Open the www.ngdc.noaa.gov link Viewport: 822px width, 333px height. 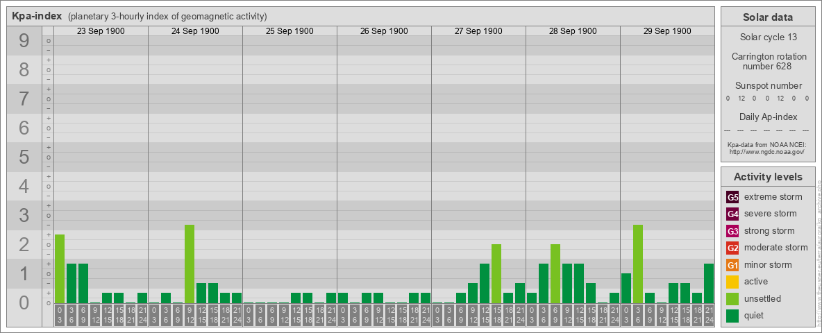click(766, 151)
